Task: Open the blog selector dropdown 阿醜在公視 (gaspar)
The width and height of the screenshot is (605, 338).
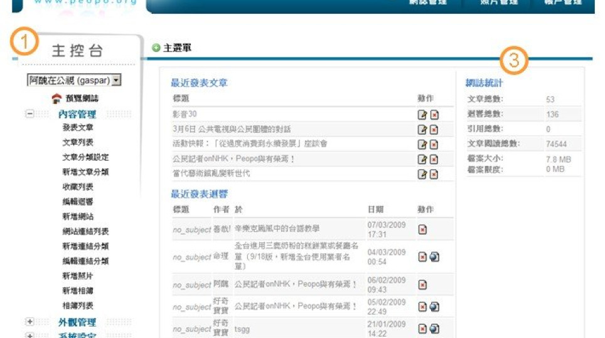Action: (74, 81)
